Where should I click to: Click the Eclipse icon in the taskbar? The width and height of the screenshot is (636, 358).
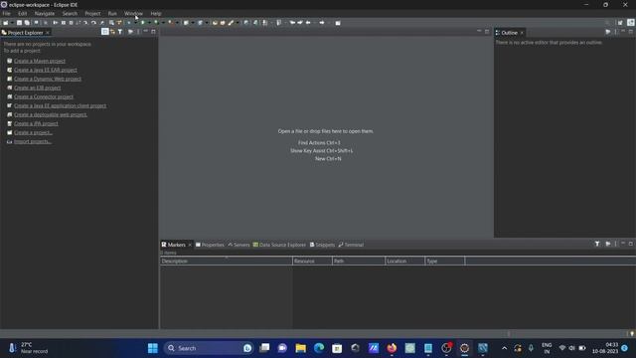pos(464,348)
